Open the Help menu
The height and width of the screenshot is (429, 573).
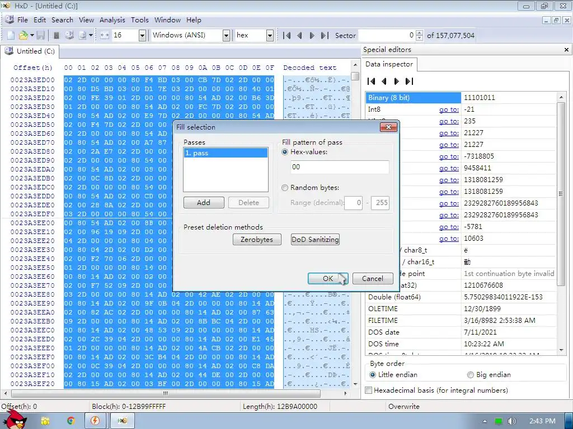pyautogui.click(x=194, y=20)
